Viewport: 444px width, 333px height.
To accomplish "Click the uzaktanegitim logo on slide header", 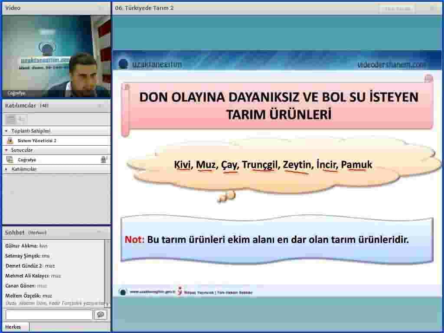I will click(150, 64).
